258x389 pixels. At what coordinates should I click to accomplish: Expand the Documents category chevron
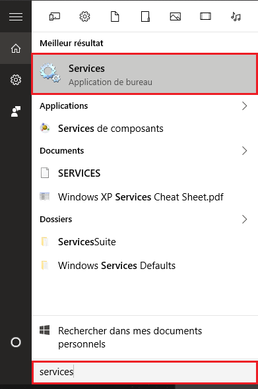(x=245, y=150)
